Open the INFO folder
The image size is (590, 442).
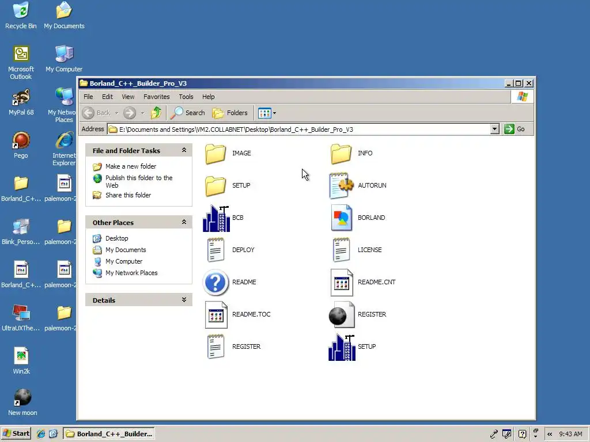pyautogui.click(x=341, y=153)
